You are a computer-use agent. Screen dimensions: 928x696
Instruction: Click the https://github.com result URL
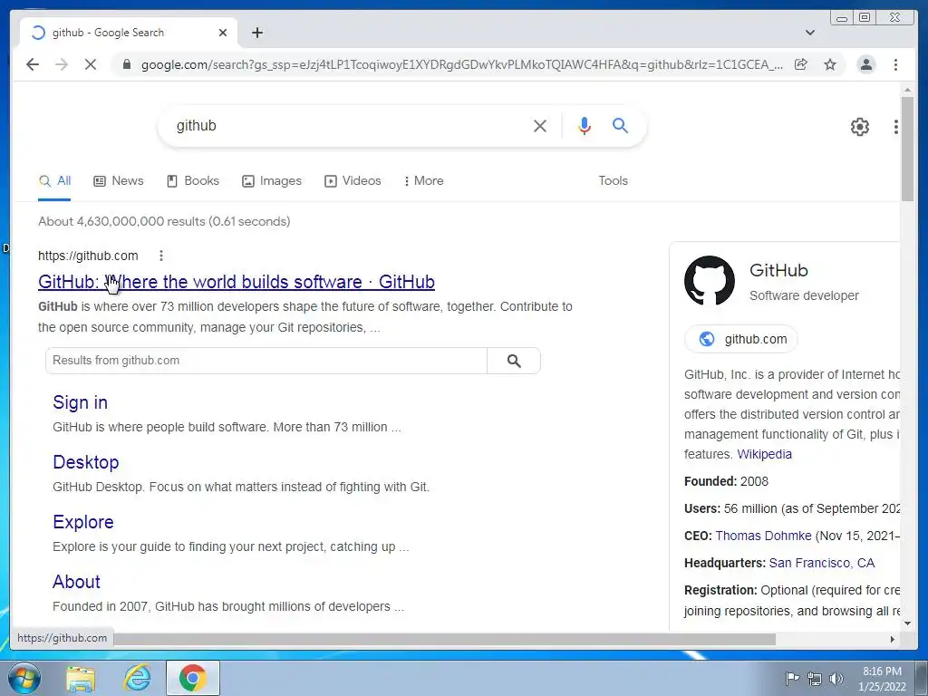click(x=88, y=256)
